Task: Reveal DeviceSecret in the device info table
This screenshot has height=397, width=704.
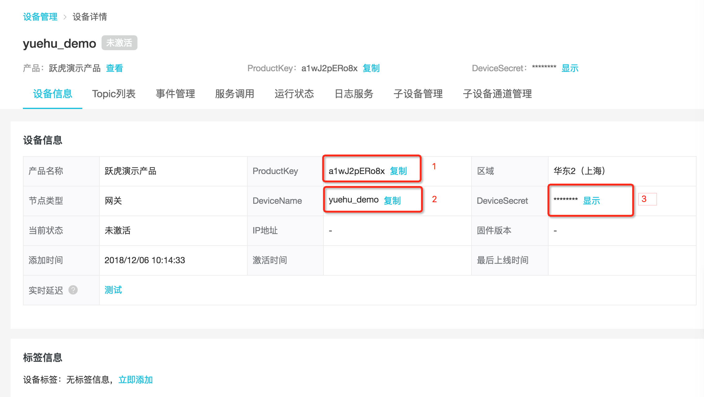Action: 591,201
